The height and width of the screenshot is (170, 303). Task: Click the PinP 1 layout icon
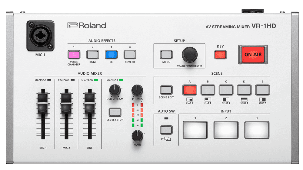click(x=190, y=100)
